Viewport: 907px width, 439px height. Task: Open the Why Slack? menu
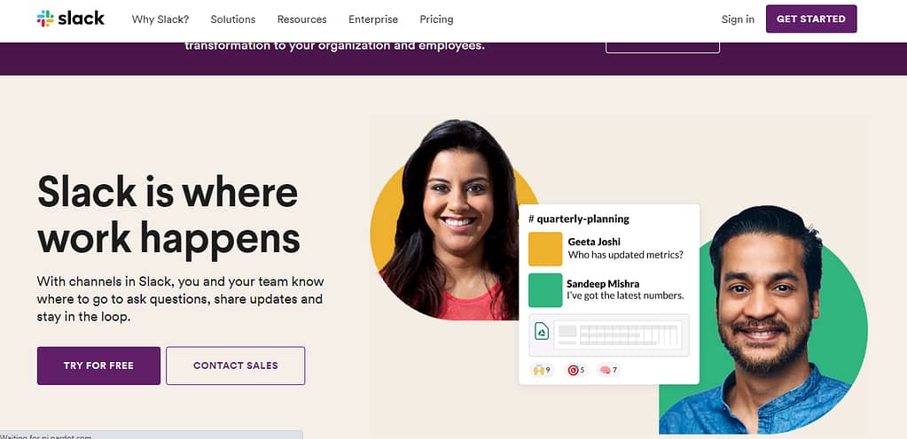[160, 19]
